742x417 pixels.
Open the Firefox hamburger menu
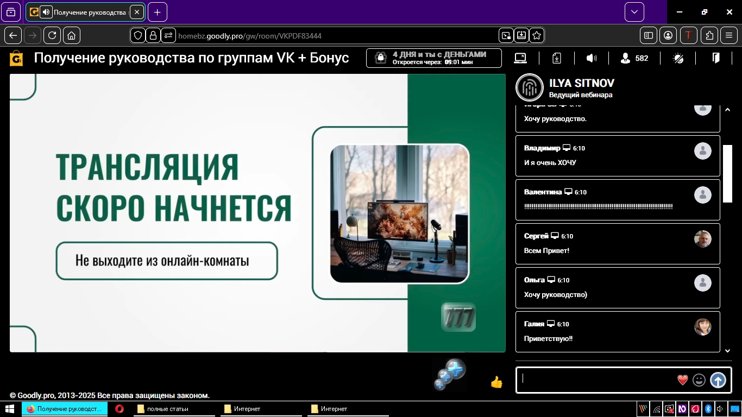[728, 35]
